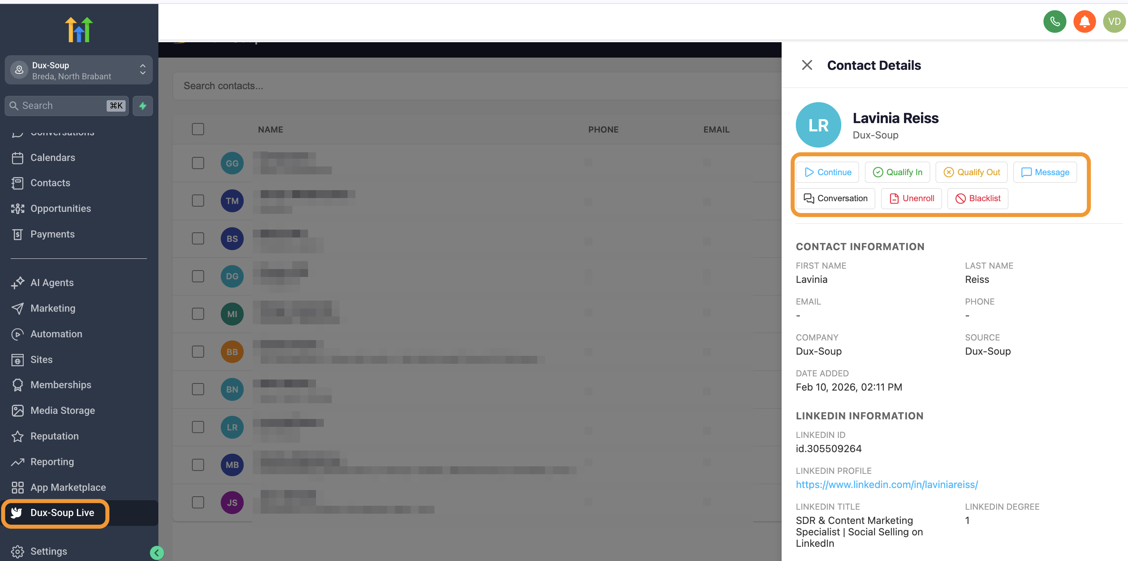This screenshot has width=1128, height=561.
Task: Click the Reputation star icon
Action: tap(17, 436)
